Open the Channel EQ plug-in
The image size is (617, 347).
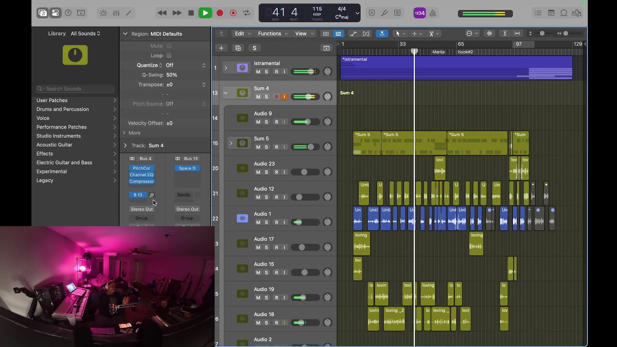(x=142, y=175)
